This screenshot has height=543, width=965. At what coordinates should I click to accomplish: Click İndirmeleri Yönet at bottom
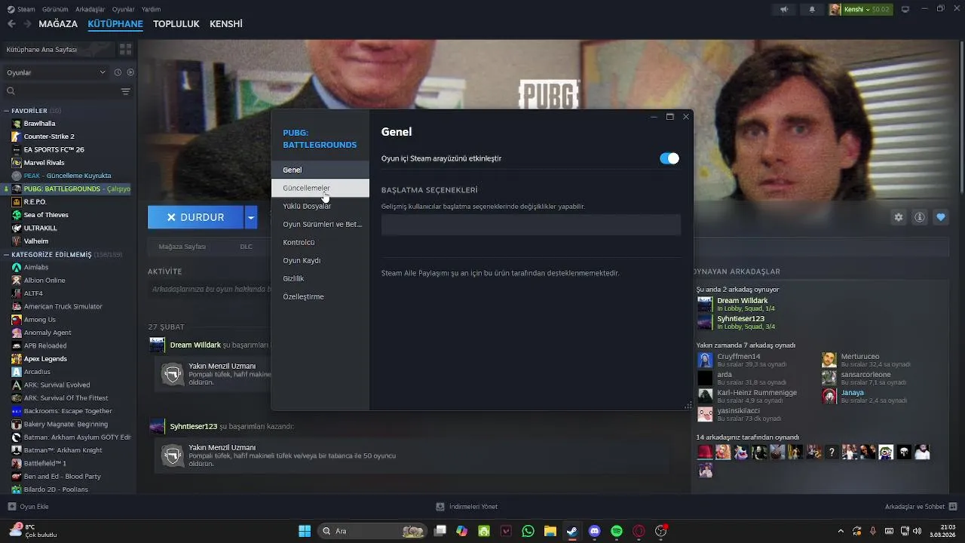pos(467,507)
